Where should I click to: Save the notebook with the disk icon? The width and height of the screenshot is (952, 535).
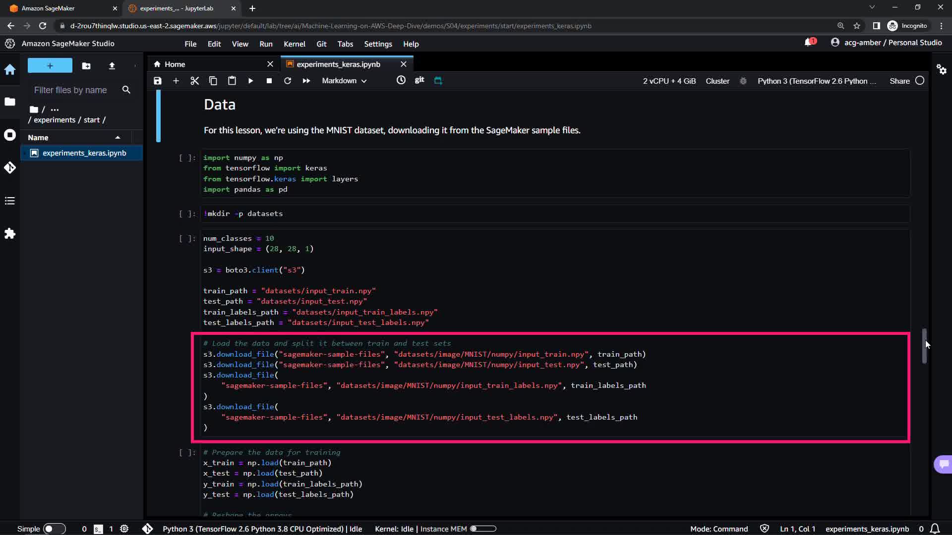158,81
